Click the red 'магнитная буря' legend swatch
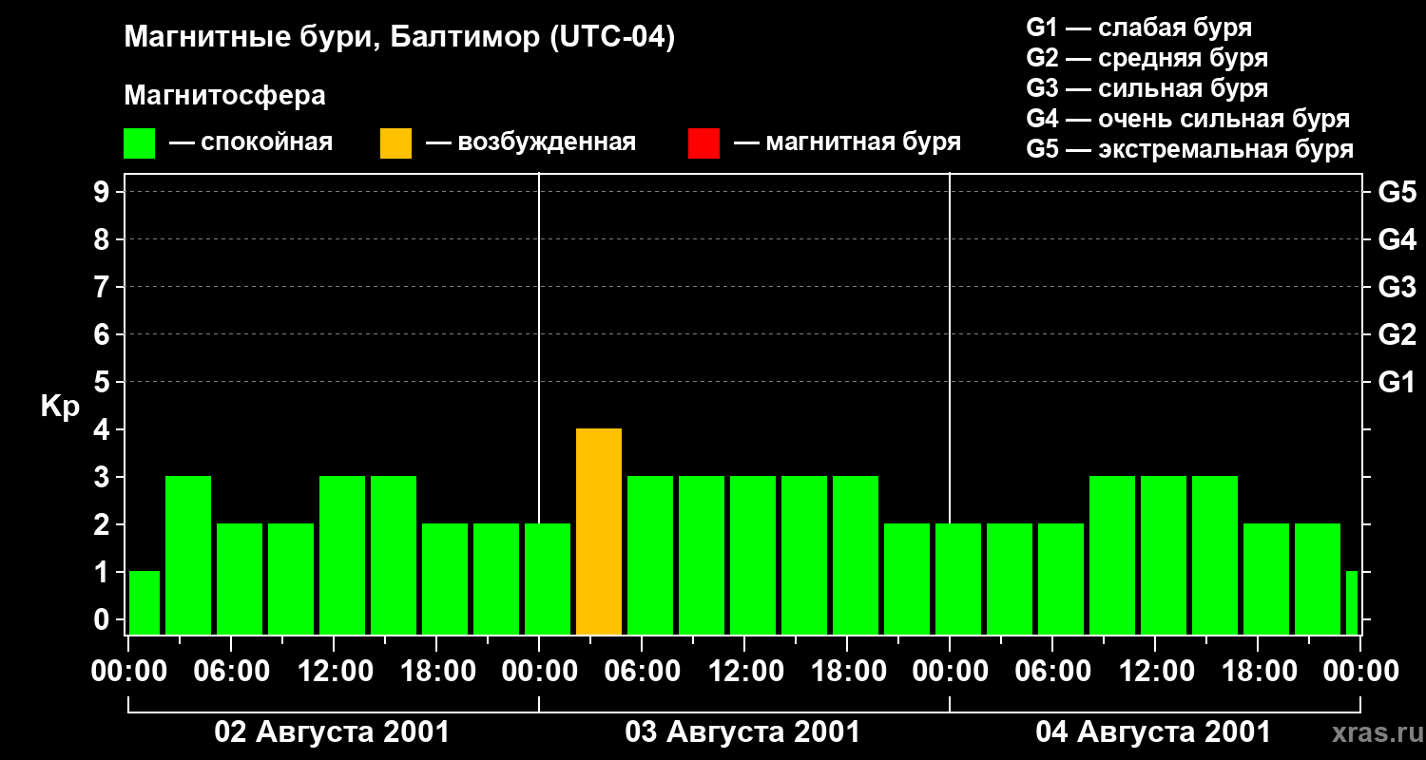This screenshot has width=1426, height=760. coord(703,143)
